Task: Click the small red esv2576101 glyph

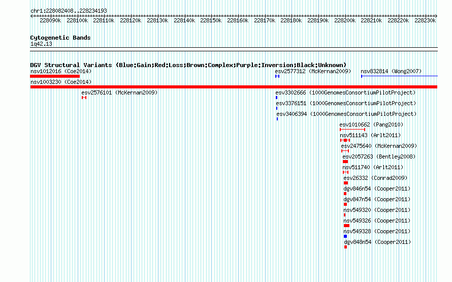Action: 84,98
